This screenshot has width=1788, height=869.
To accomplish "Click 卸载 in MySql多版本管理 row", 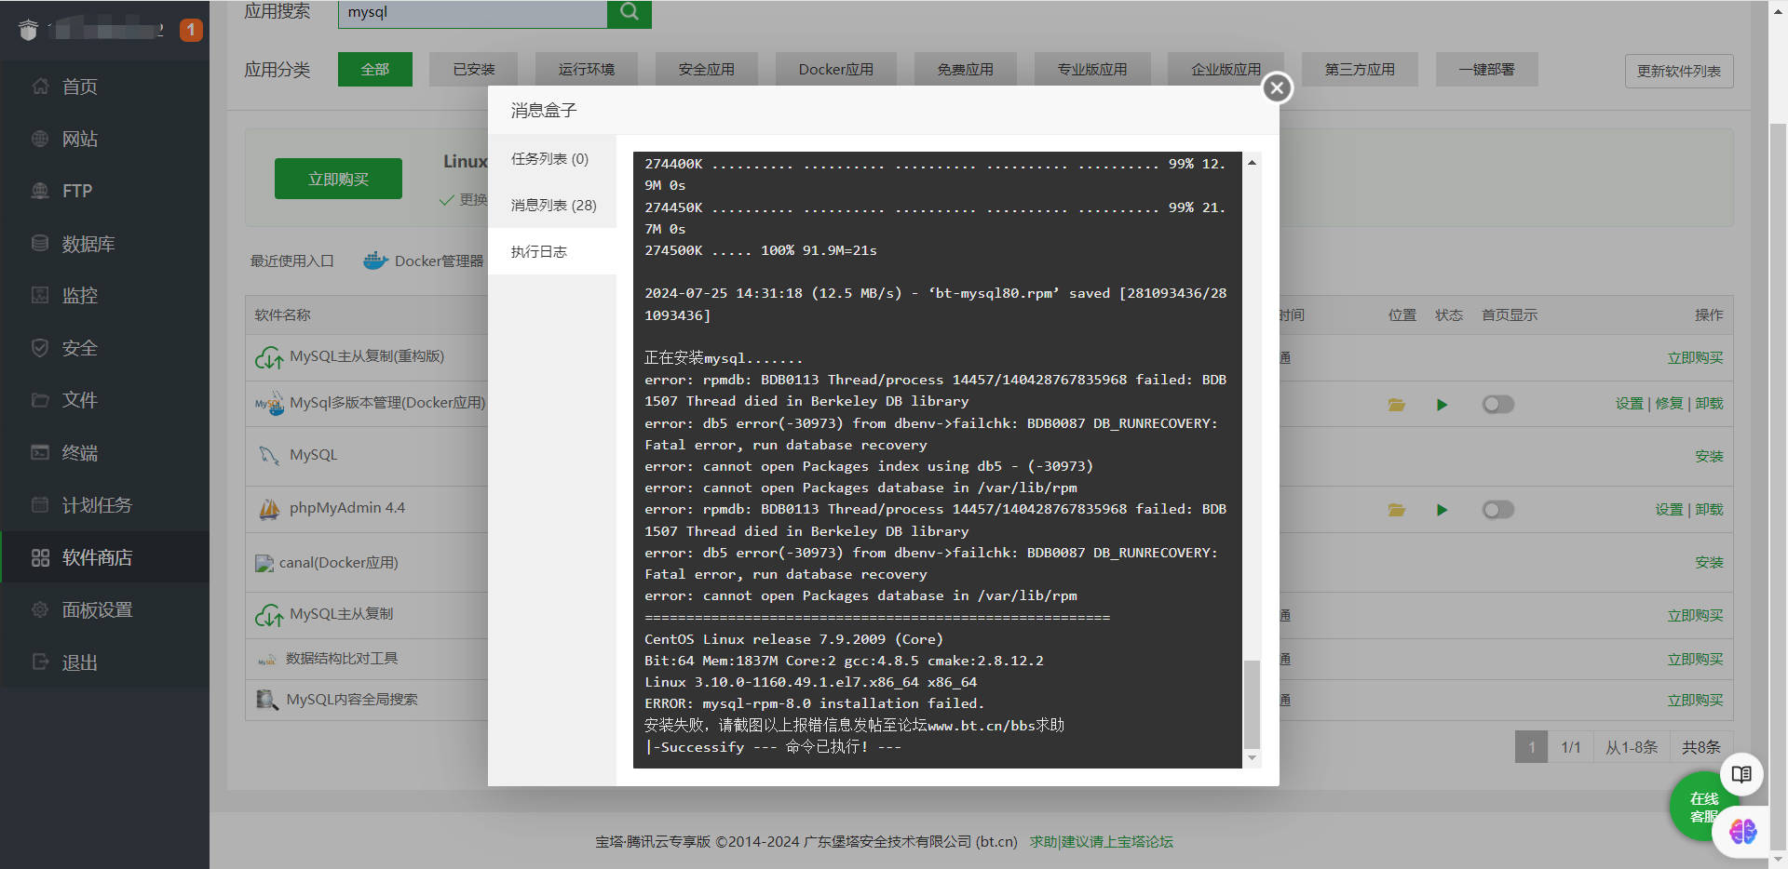I will (x=1709, y=404).
